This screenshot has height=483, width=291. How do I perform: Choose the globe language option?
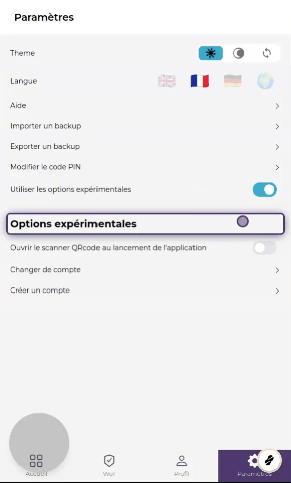pyautogui.click(x=265, y=81)
